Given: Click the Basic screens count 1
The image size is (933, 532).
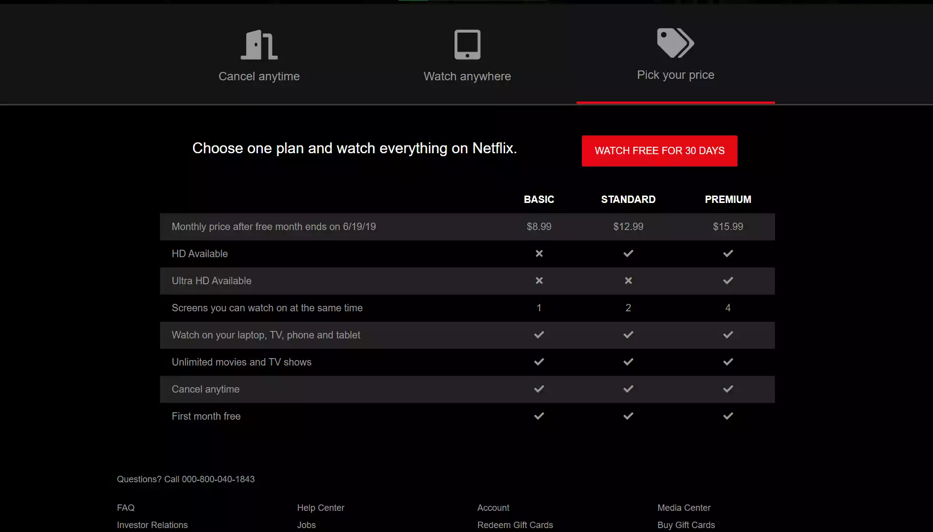Looking at the screenshot, I should (539, 308).
